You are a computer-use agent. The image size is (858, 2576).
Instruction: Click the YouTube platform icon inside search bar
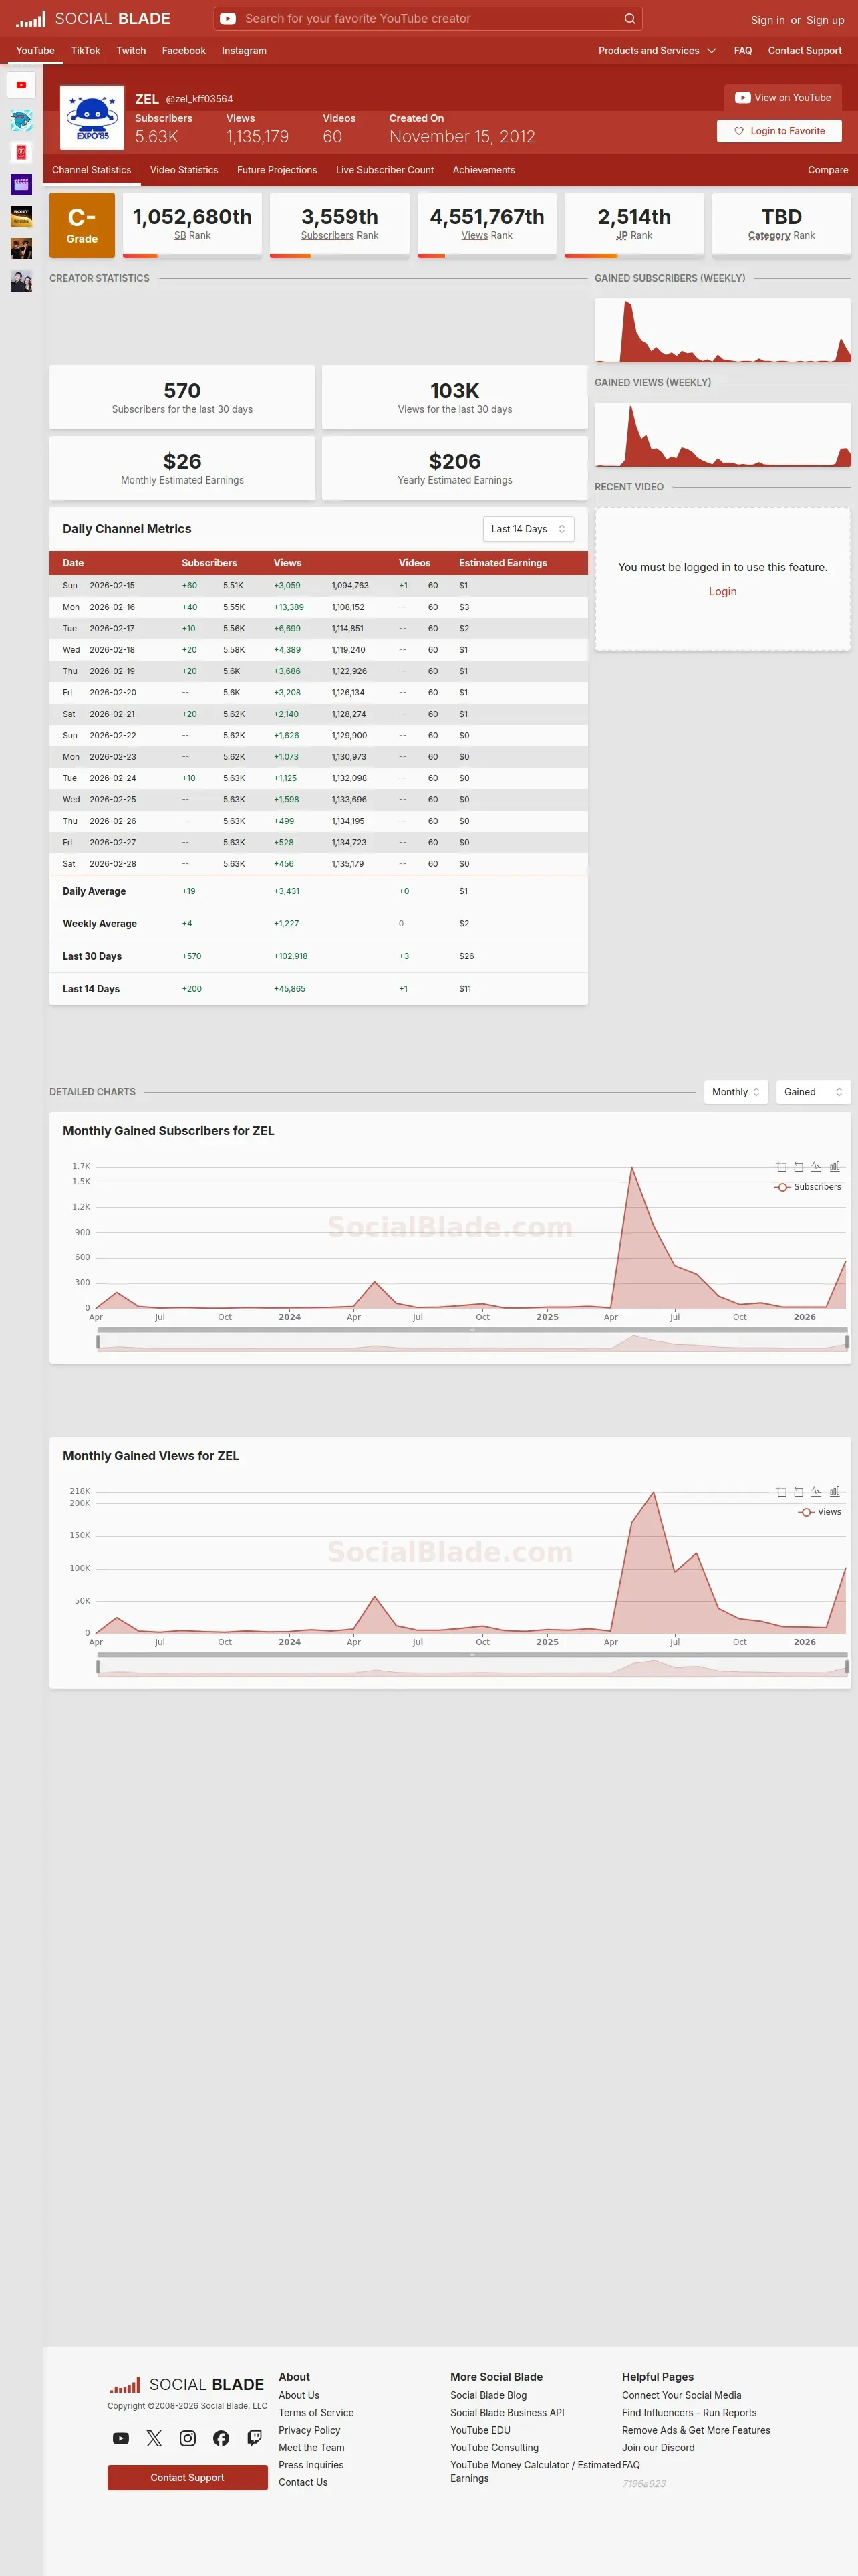point(228,18)
